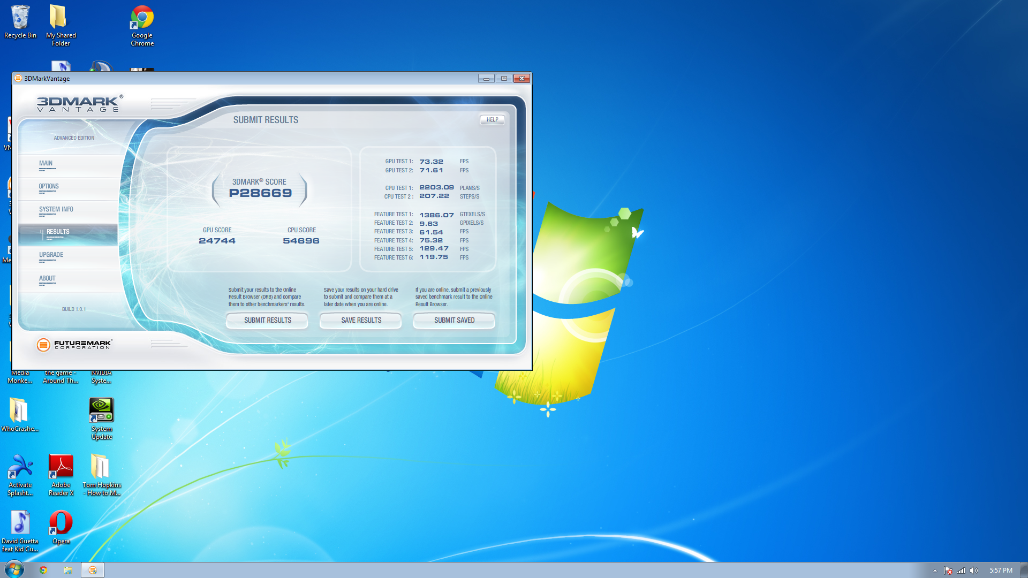Click the Futuremark Corporation logo
Screen dimensions: 1028x578
(x=74, y=345)
